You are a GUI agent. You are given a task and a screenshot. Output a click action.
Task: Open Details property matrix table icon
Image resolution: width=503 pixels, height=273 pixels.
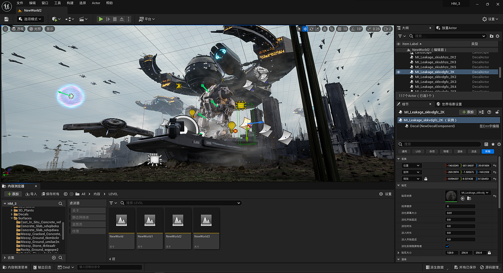[x=486, y=144]
